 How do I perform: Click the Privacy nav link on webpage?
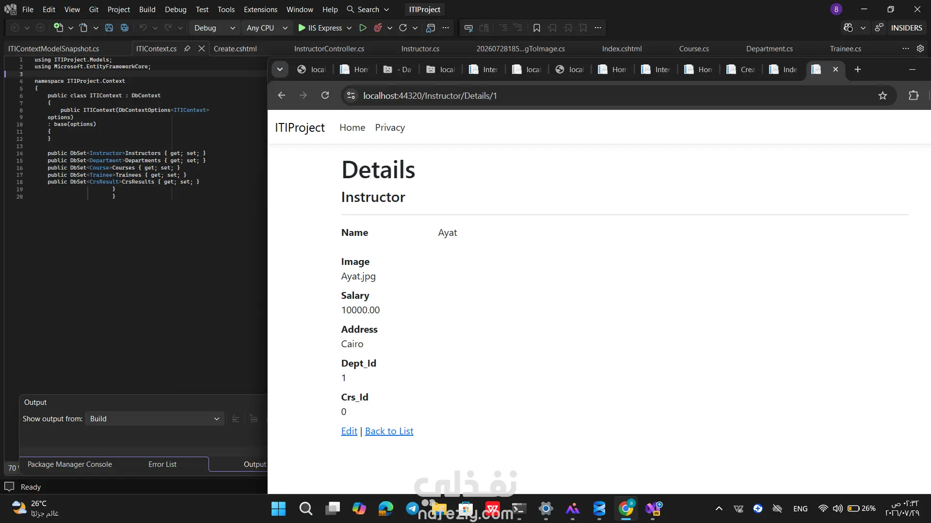coord(390,127)
